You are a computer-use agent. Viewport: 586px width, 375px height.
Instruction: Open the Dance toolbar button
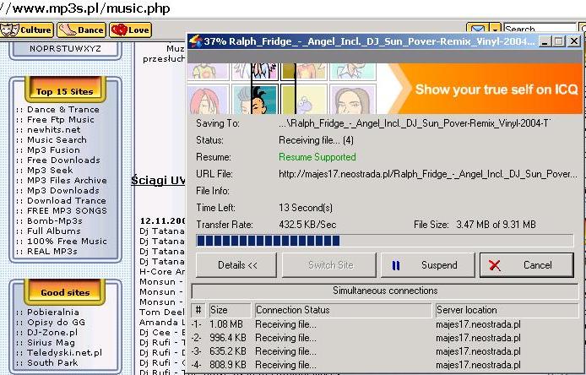[x=81, y=30]
